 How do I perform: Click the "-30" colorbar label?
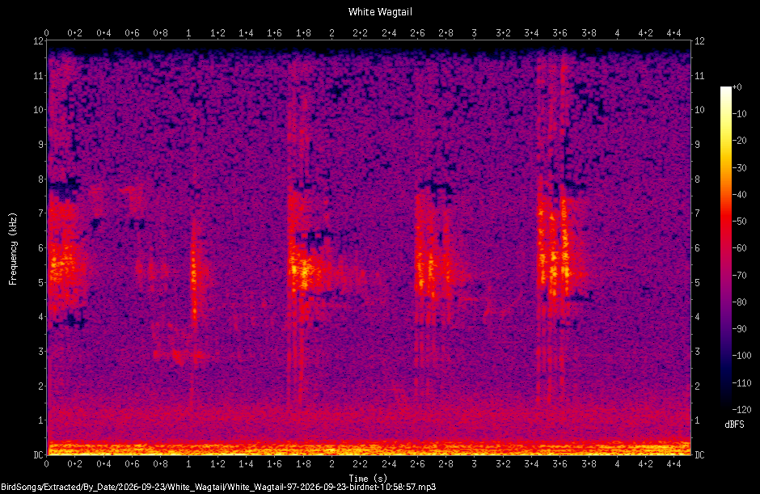(739, 167)
